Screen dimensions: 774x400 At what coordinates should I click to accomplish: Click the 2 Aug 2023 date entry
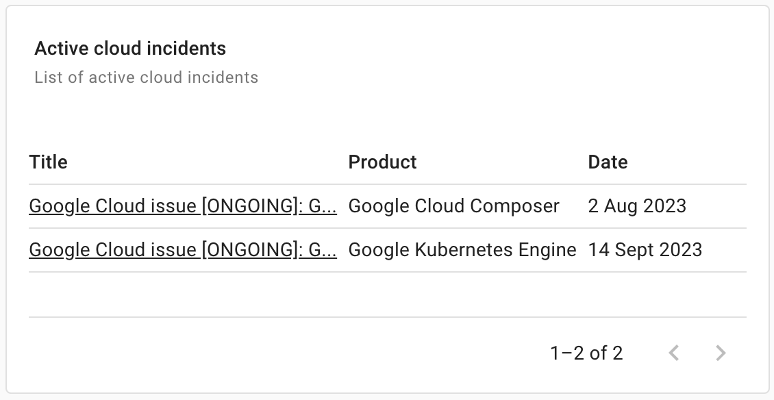[637, 206]
